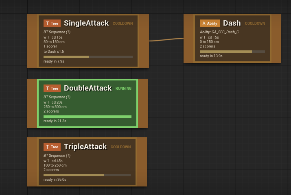Click the right output pin of TripleAttack
The image size is (291, 195).
pyautogui.click(x=142, y=162)
